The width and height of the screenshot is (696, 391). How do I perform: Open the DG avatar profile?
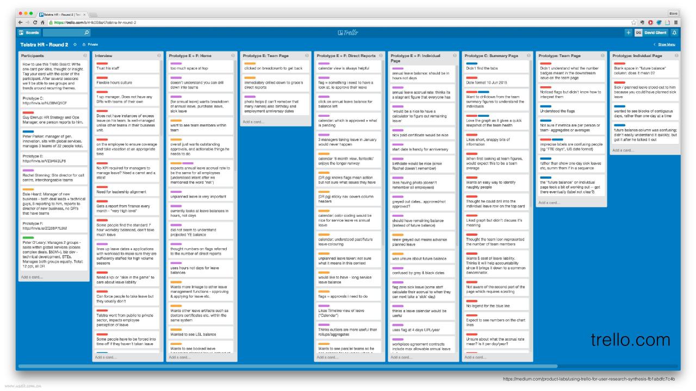pyautogui.click(x=638, y=34)
